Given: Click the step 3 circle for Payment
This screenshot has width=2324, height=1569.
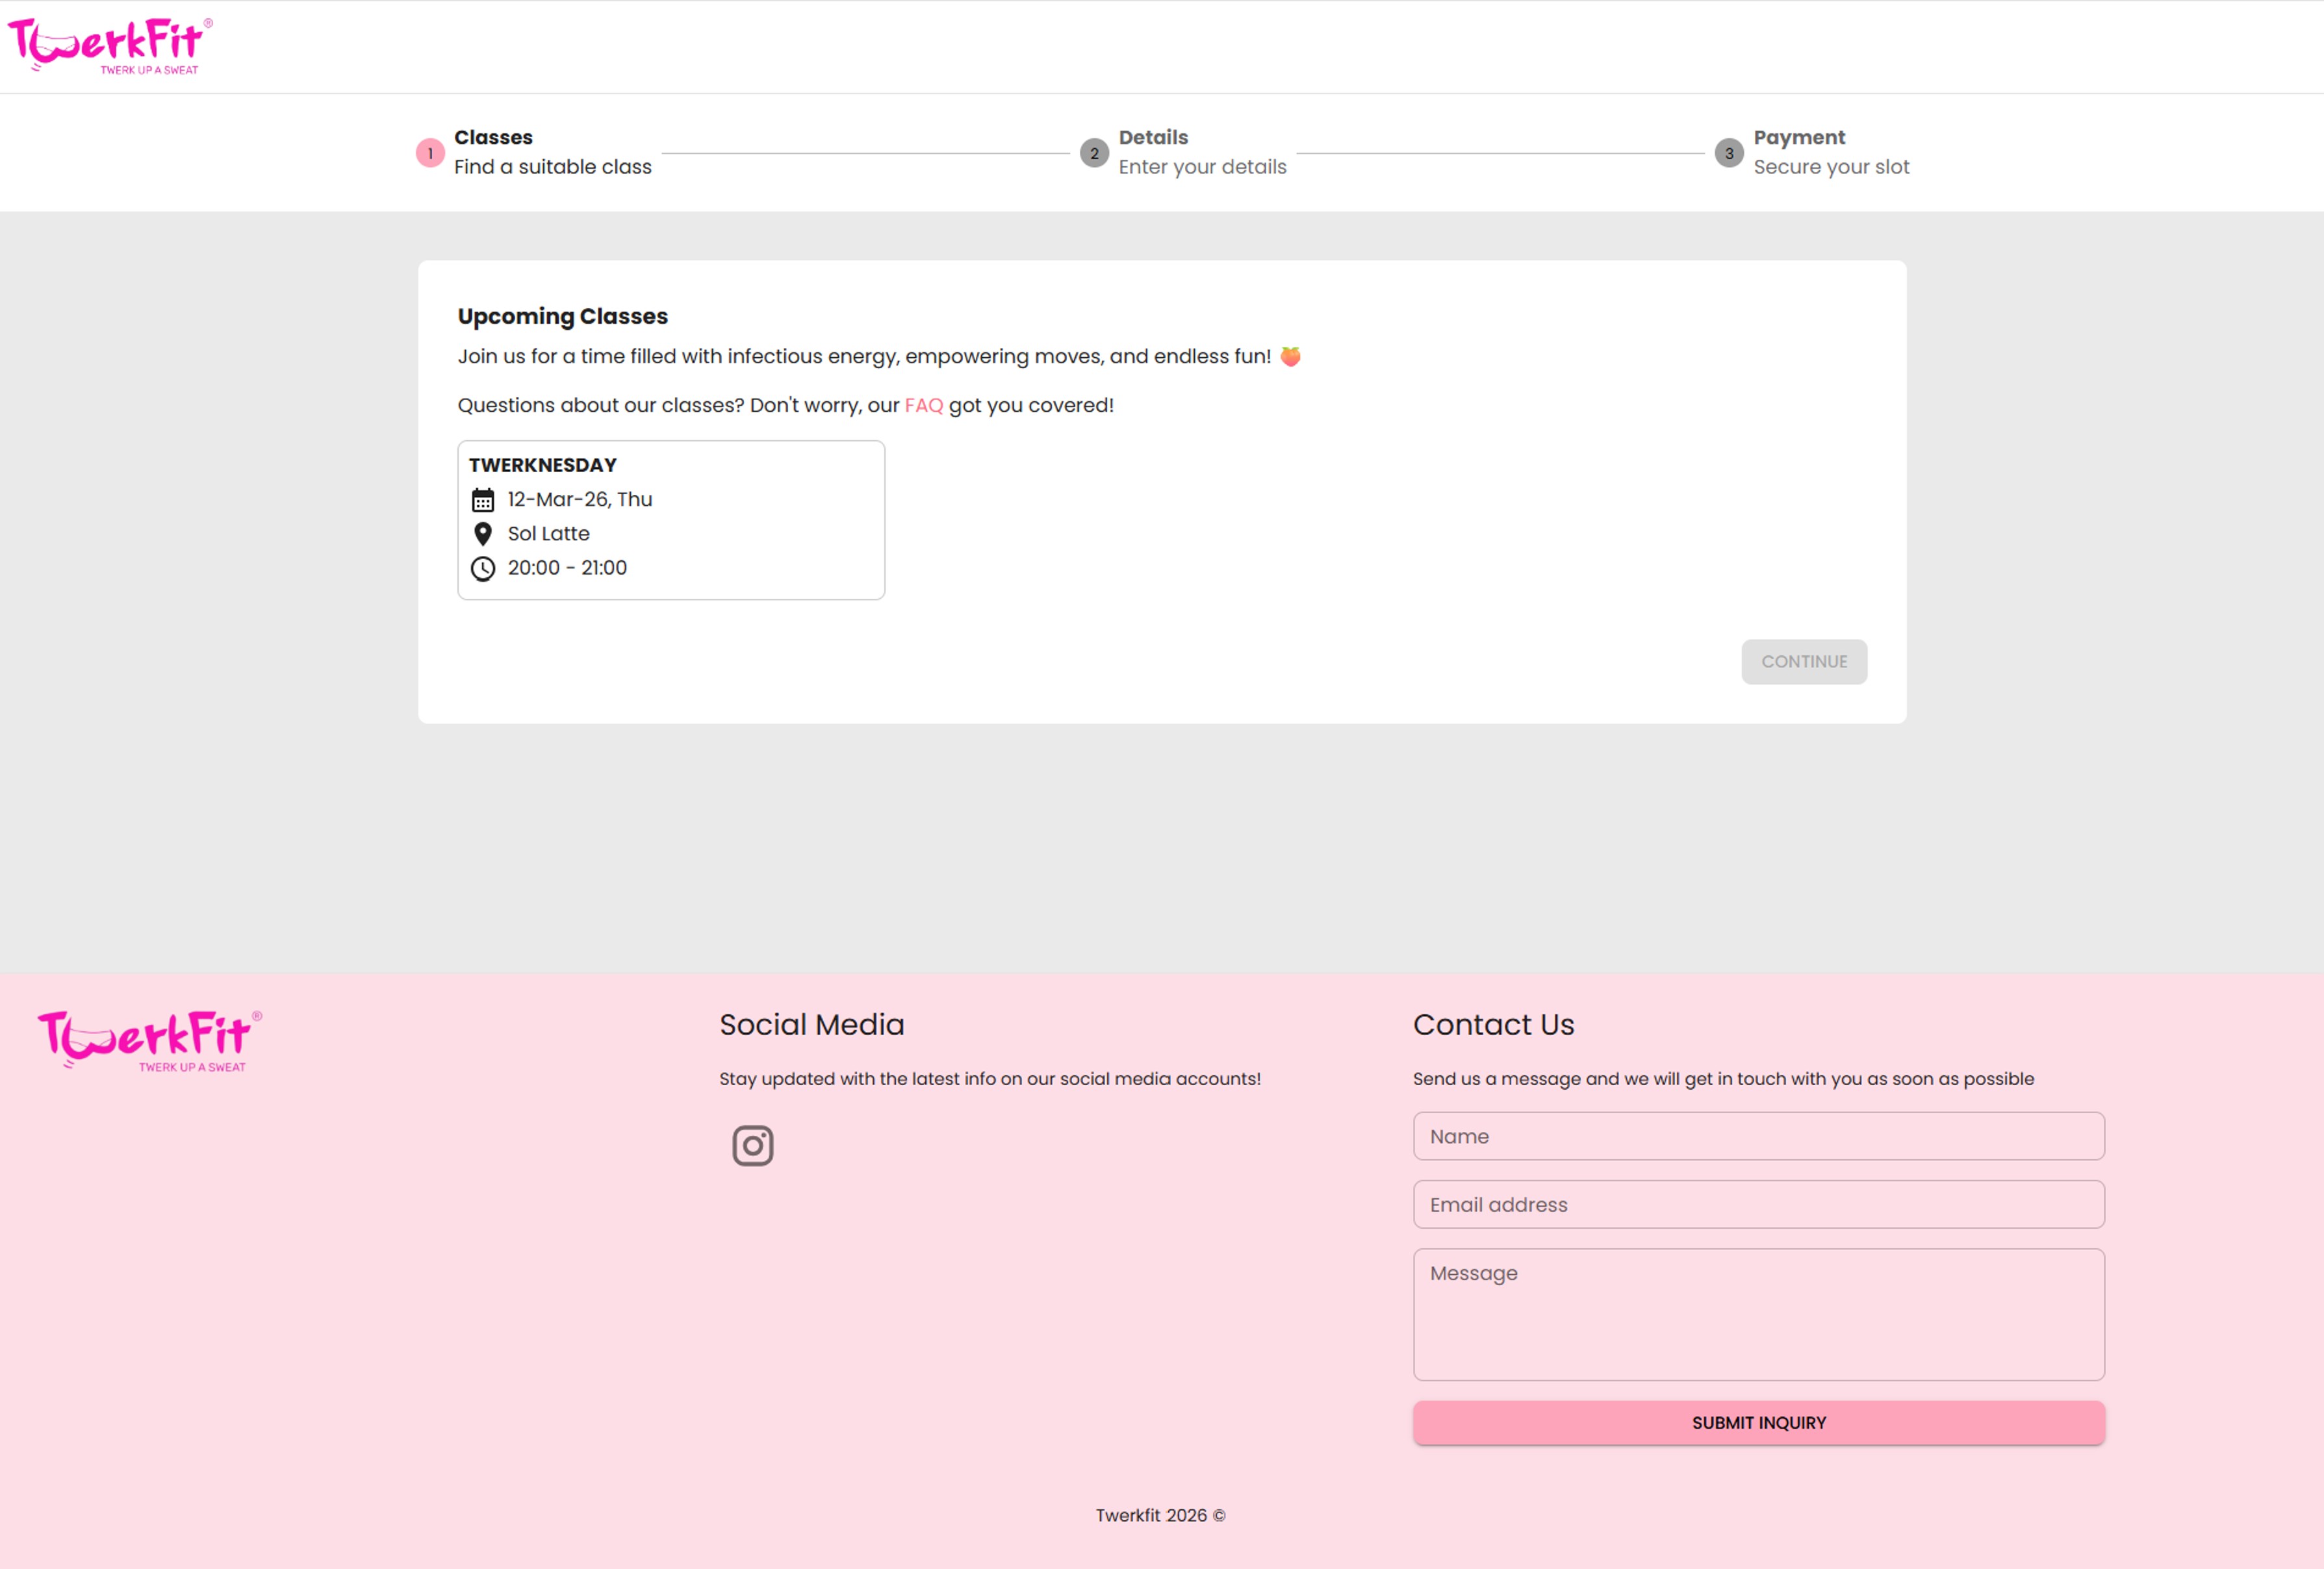Looking at the screenshot, I should [1729, 153].
